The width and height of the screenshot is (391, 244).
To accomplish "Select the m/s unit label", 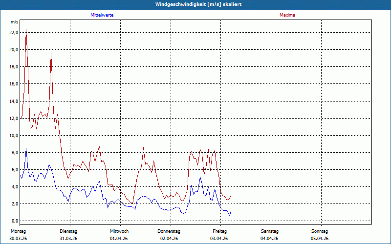I will 14,22.
